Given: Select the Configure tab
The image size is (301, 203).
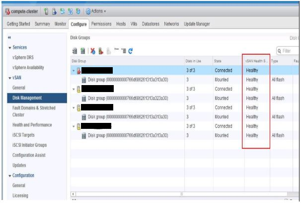Looking at the screenshot, I should pyautogui.click(x=78, y=24).
